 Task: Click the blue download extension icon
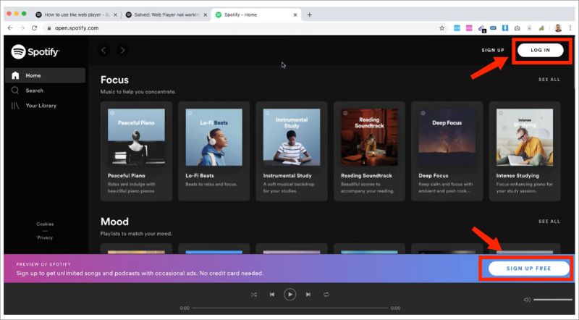tap(505, 28)
